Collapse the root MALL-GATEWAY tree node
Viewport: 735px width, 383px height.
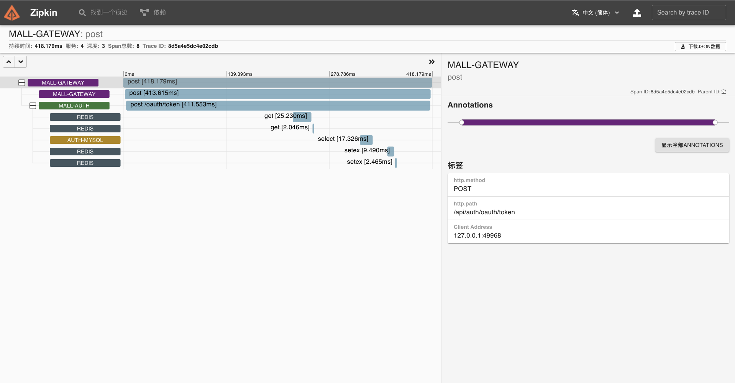pyautogui.click(x=22, y=83)
